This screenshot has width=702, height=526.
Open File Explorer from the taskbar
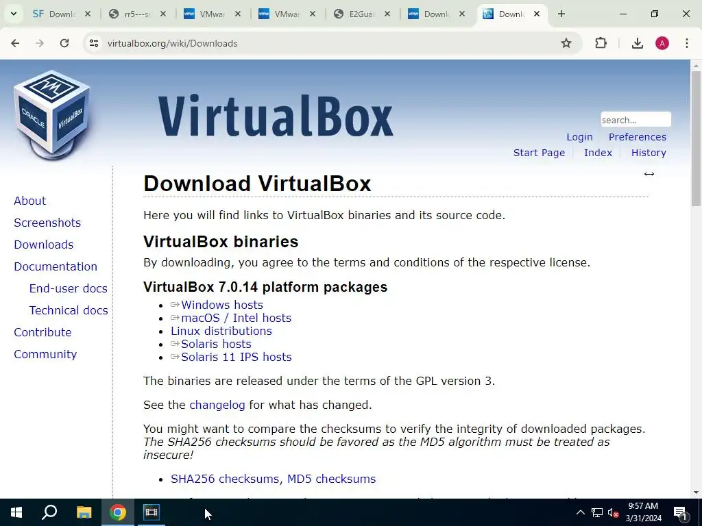pyautogui.click(x=84, y=512)
